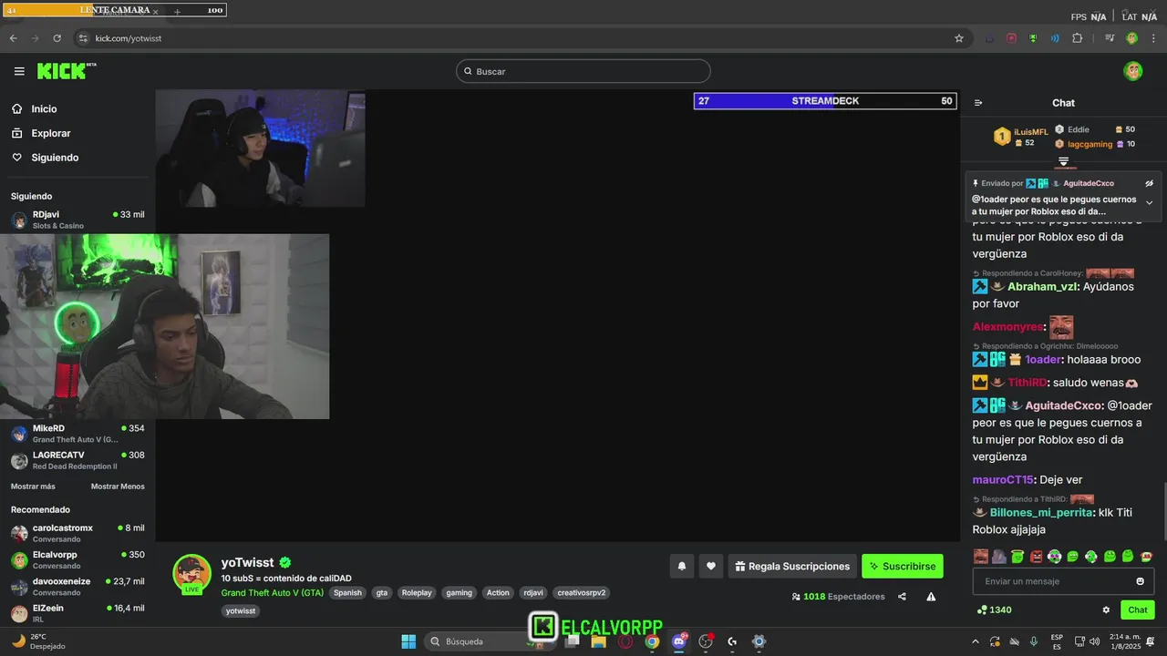
Task: Reload the page in browser
Action: pyautogui.click(x=57, y=38)
